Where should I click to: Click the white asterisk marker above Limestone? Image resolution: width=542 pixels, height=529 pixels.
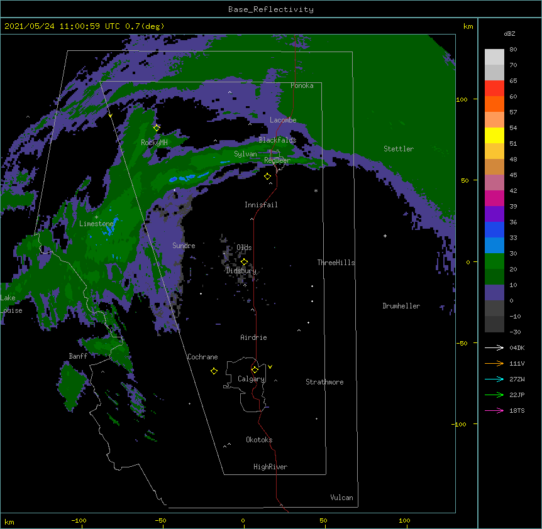(x=96, y=217)
